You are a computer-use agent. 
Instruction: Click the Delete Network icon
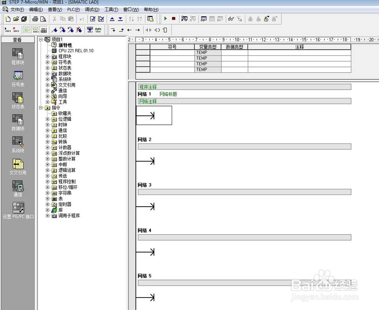pyautogui.click(x=16, y=30)
